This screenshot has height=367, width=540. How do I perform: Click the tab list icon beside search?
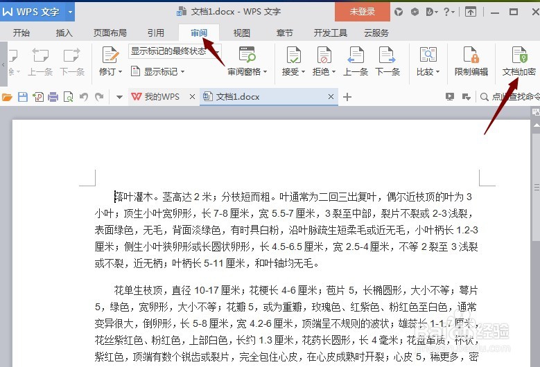[x=466, y=97]
